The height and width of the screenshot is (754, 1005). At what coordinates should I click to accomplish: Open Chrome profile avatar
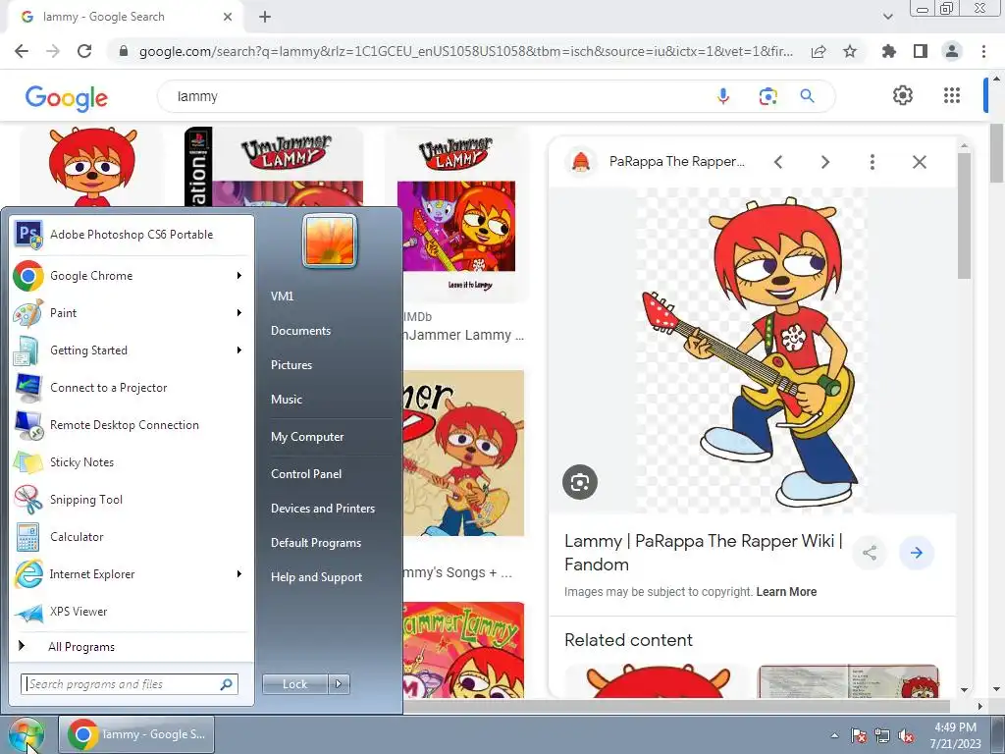pos(952,51)
